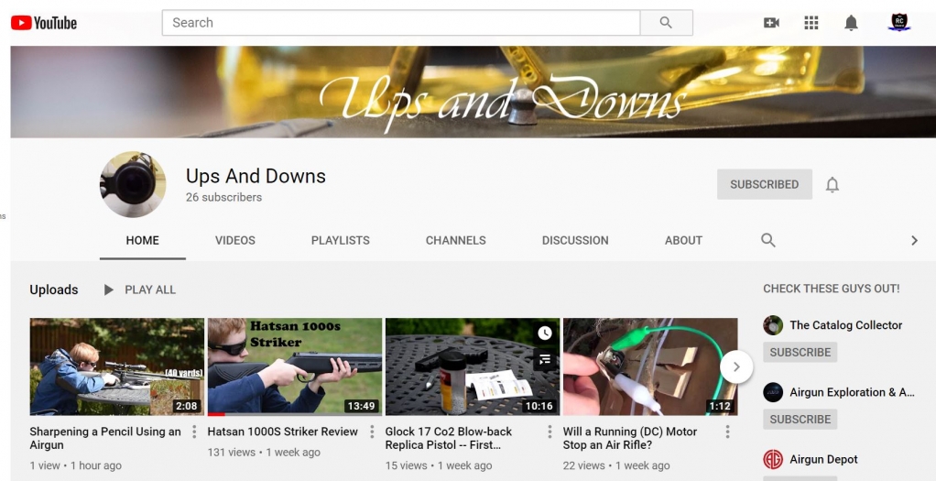Subscribe to Airgun Exploration channel
Image resolution: width=936 pixels, height=481 pixels.
pyautogui.click(x=800, y=419)
